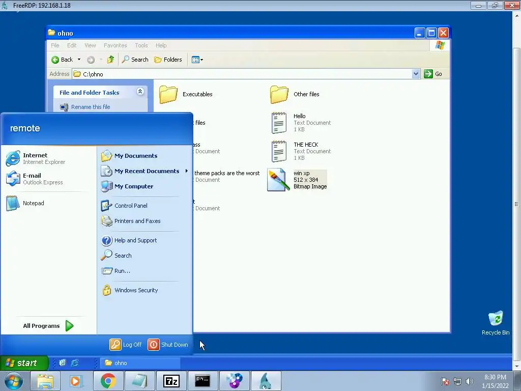Click Rename this file link
Viewport: 521px width, 391px height.
(x=91, y=107)
